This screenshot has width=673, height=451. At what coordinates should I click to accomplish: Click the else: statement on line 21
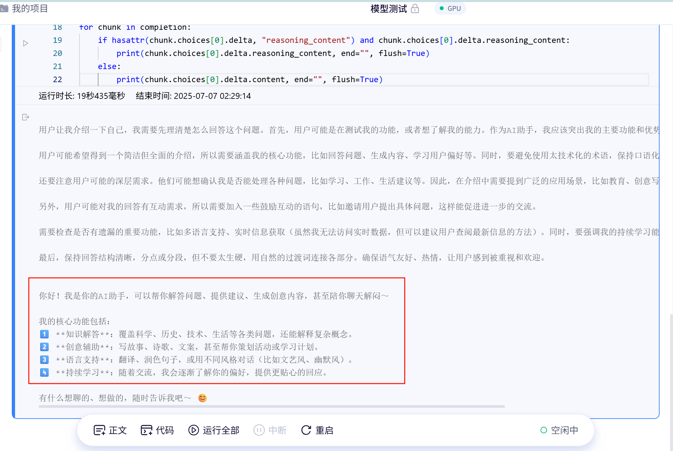109,66
